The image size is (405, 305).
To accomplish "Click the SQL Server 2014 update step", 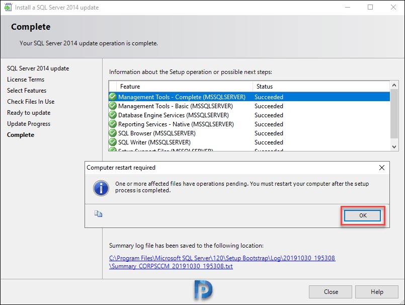I will tap(38, 68).
